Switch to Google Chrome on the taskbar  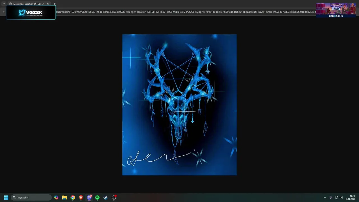point(73,198)
